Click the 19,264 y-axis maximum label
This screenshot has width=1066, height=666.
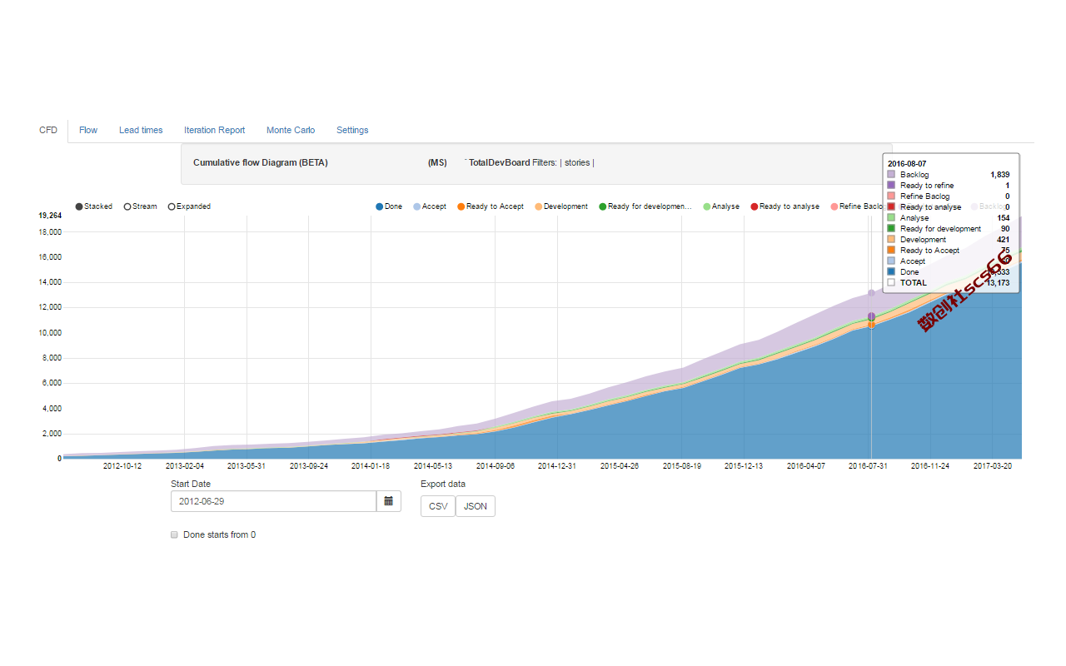pyautogui.click(x=51, y=215)
